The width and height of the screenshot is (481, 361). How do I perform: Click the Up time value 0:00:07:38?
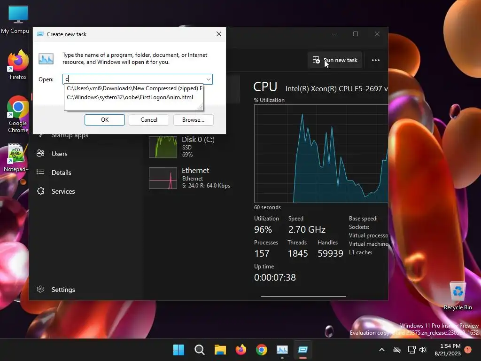(275, 277)
